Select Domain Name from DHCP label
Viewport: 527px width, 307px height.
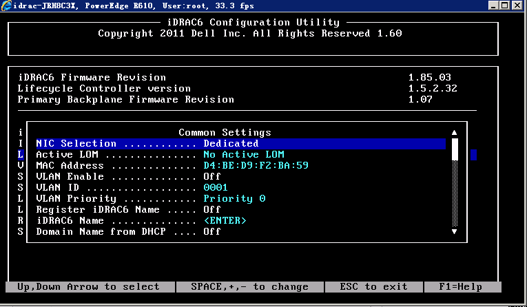[101, 232]
